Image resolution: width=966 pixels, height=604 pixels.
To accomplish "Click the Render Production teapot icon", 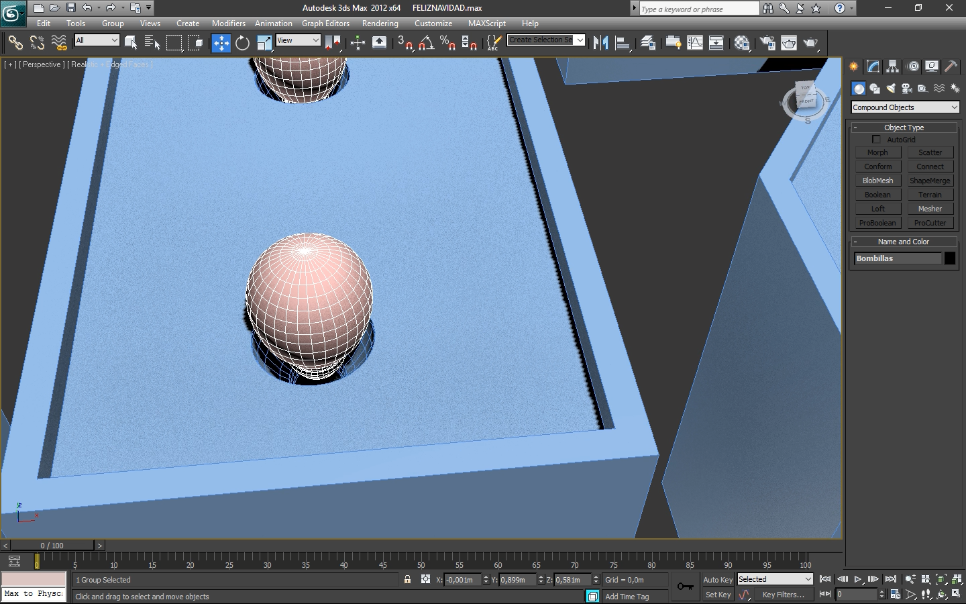I will (x=811, y=43).
